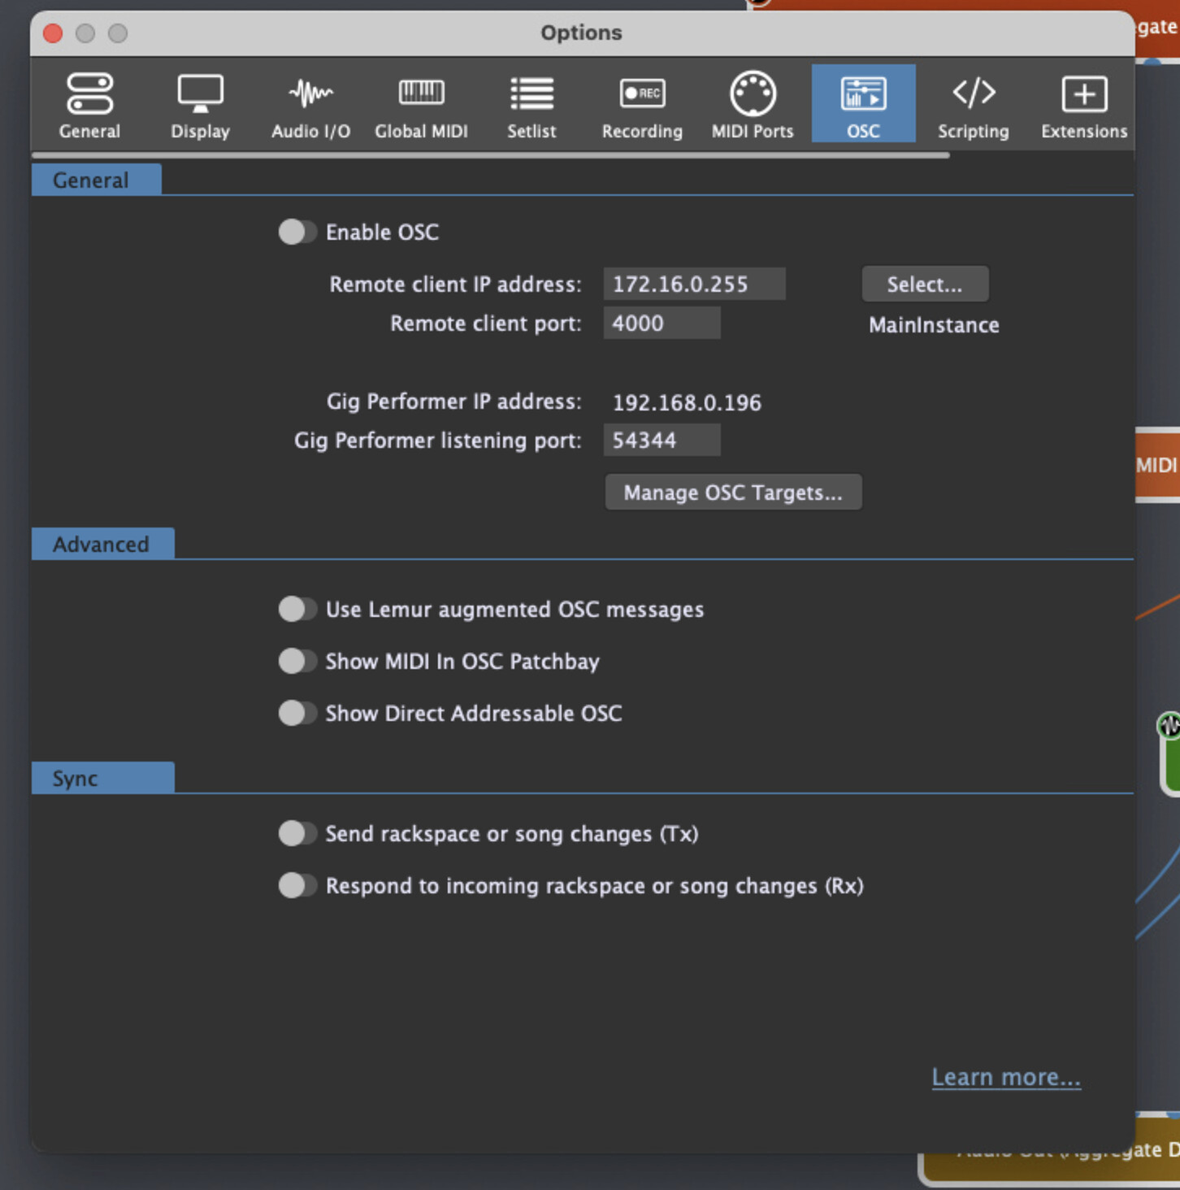Screen dimensions: 1180x1190
Task: Enable Show Direct Addressable OSC
Action: [297, 714]
